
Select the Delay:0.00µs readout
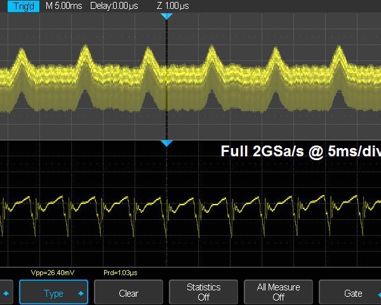[x=111, y=5]
